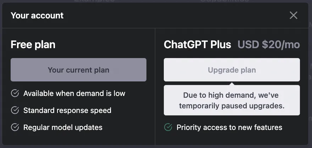Viewport: 312px width, 148px height.
Task: Close the Your account dialog
Action: pyautogui.click(x=293, y=15)
